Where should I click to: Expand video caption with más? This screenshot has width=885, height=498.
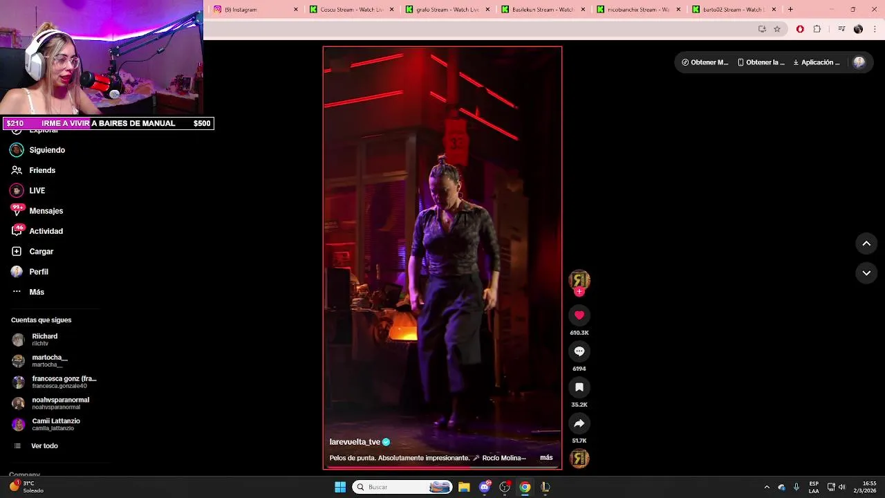[546, 458]
